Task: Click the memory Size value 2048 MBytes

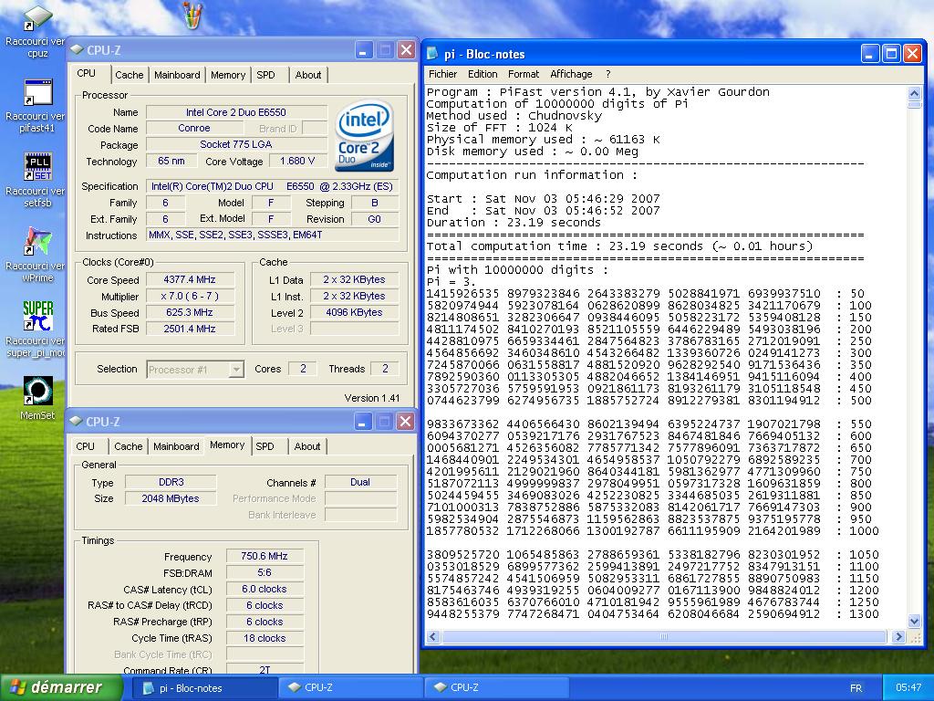Action: 171,498
